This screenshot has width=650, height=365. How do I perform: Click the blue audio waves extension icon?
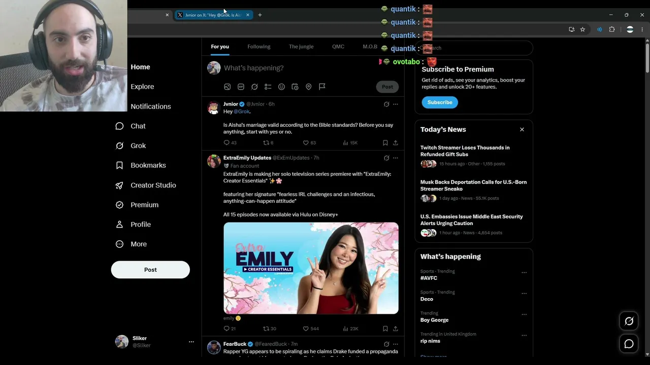point(599,29)
